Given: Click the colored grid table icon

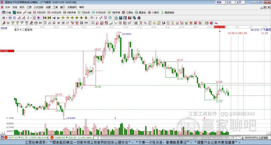Looking at the screenshot, I should 206,23.
